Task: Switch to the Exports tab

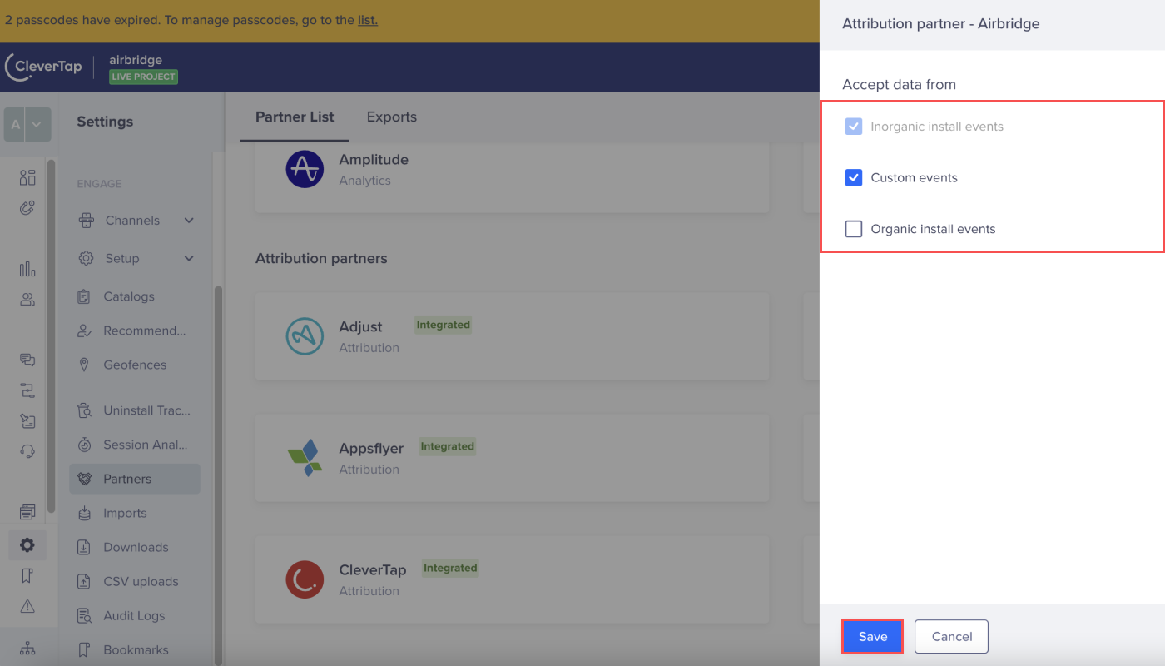Action: (x=392, y=117)
